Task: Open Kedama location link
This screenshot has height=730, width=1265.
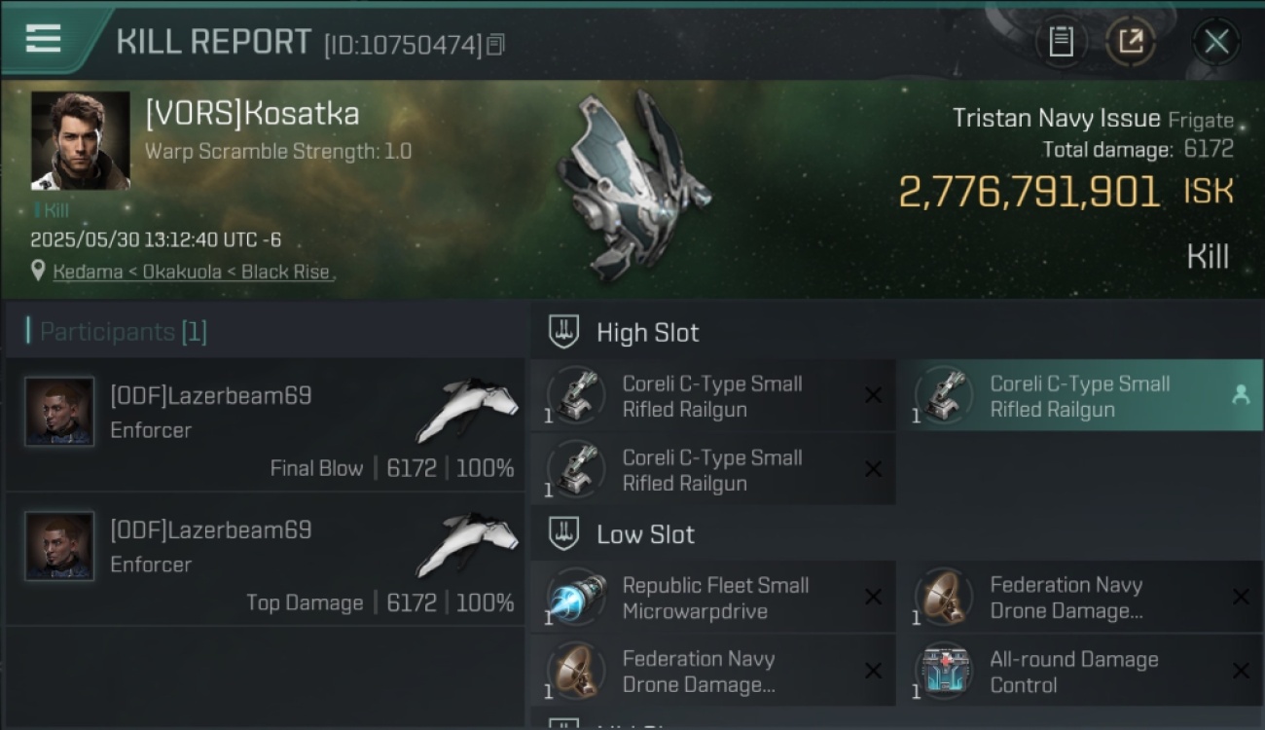Action: (88, 272)
